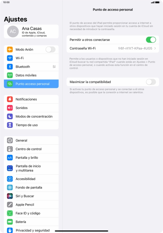Tap the orange Modo Avión airplane icon
This screenshot has width=163, height=233.
coord(10,49)
